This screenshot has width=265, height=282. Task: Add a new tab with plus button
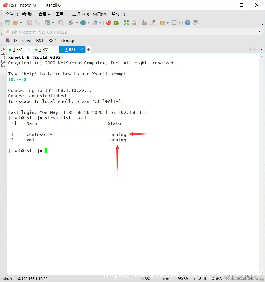click(x=88, y=50)
